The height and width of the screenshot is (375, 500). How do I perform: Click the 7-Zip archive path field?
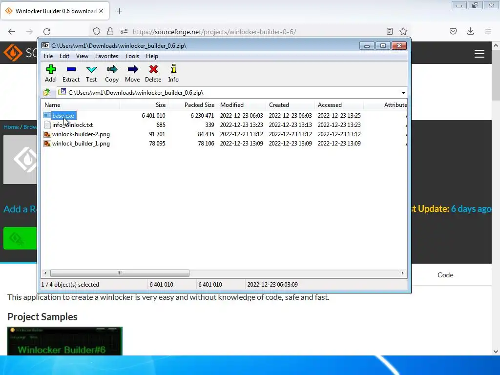coord(231,92)
